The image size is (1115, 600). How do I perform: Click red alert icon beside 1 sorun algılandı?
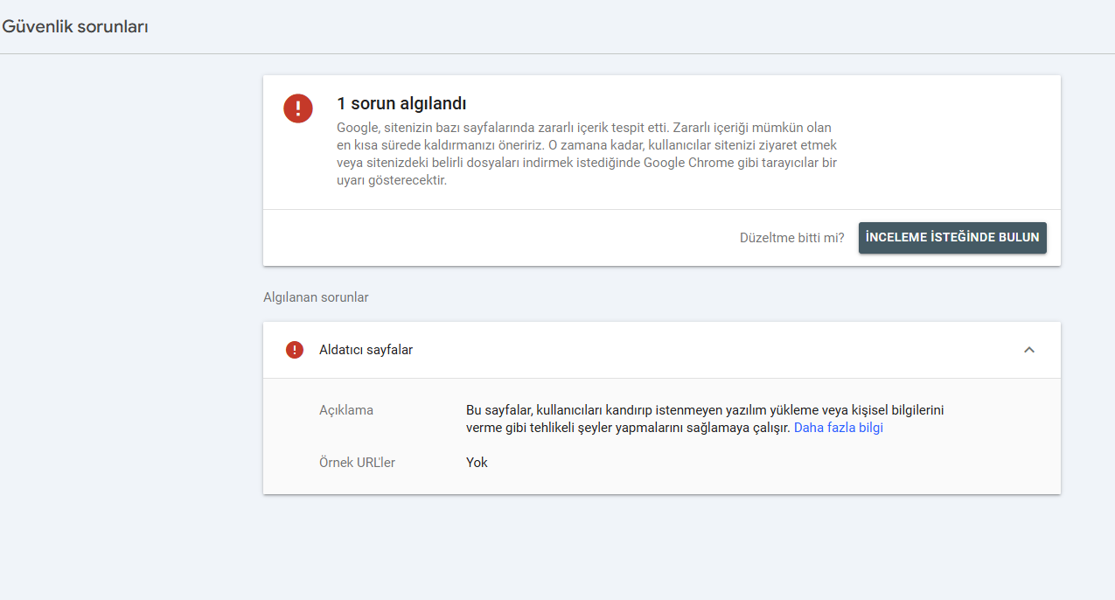click(x=298, y=108)
